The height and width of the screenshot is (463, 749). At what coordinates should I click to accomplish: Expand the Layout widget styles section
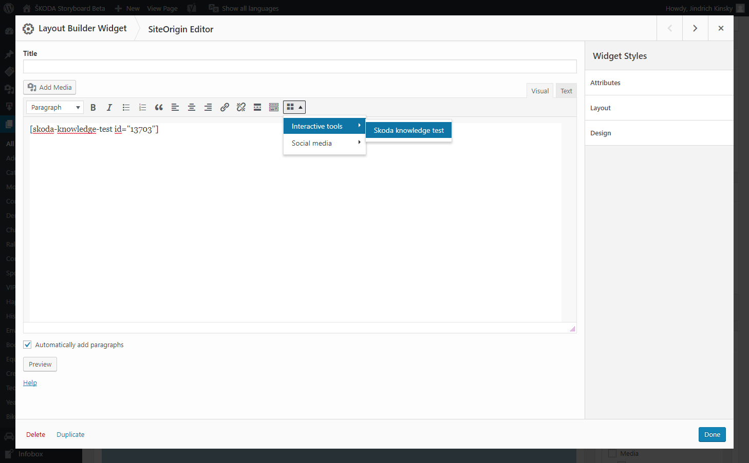(x=659, y=108)
